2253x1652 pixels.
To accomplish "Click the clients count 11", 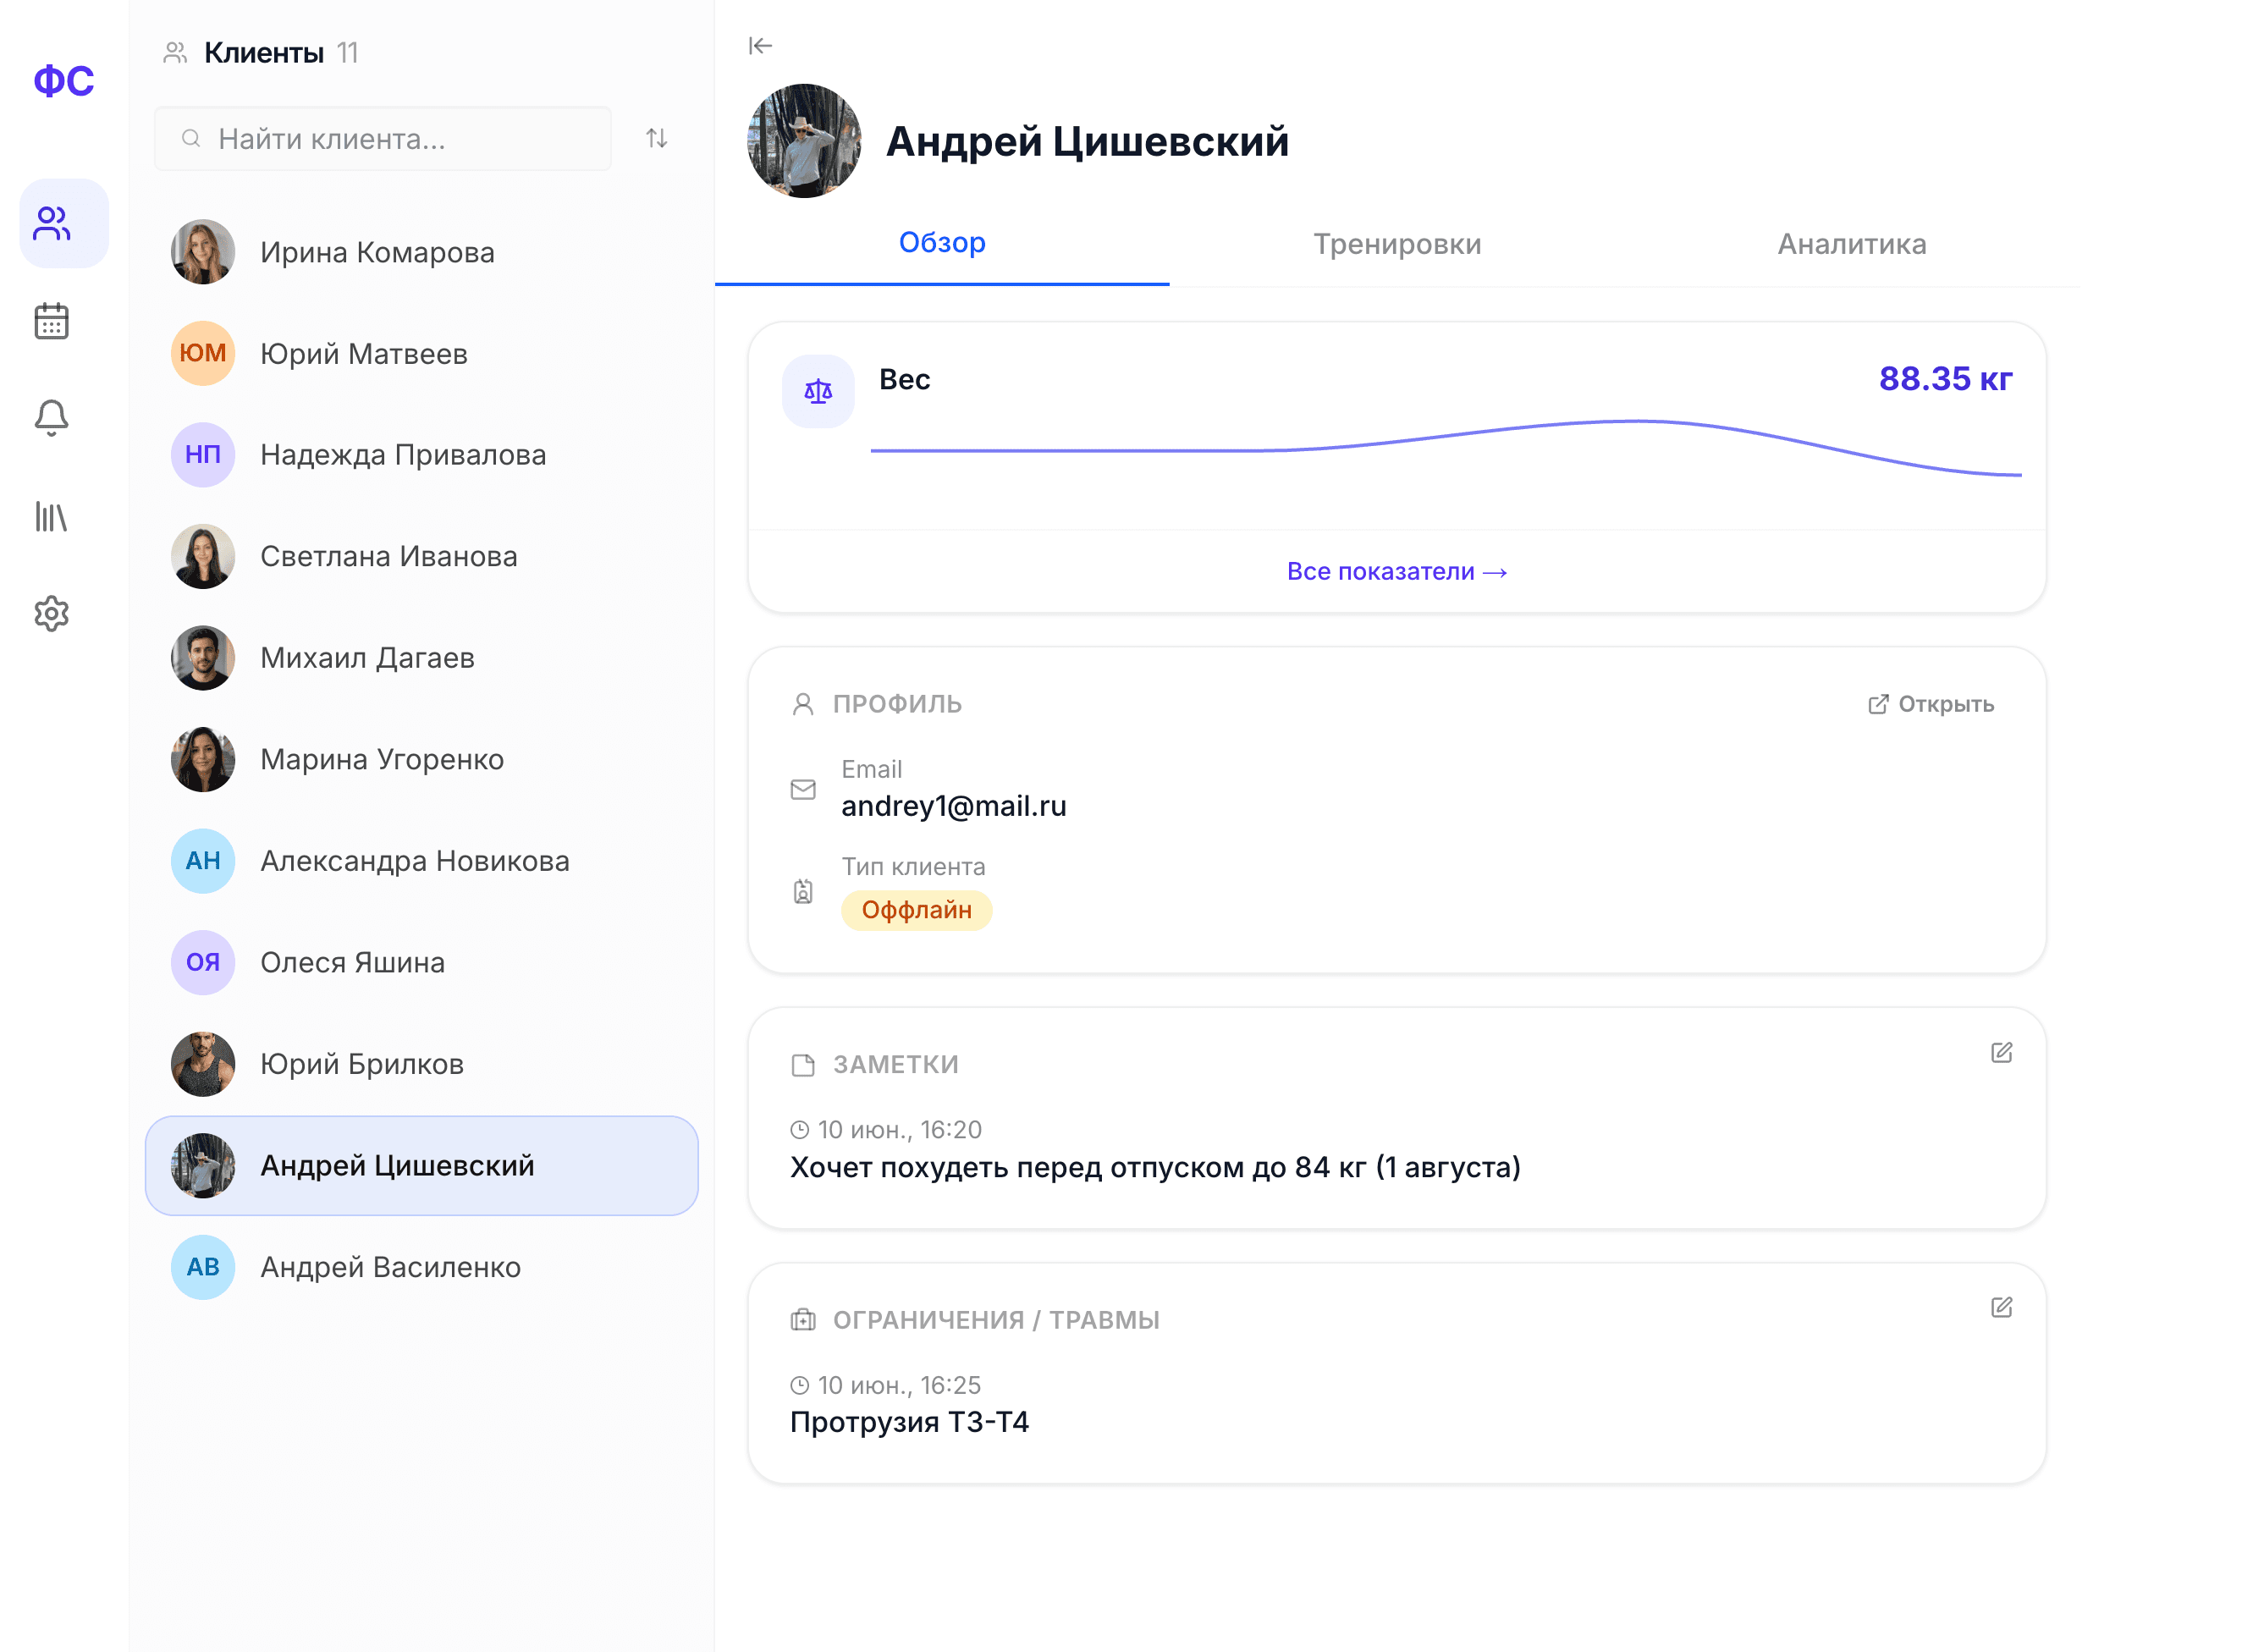I will 347,53.
